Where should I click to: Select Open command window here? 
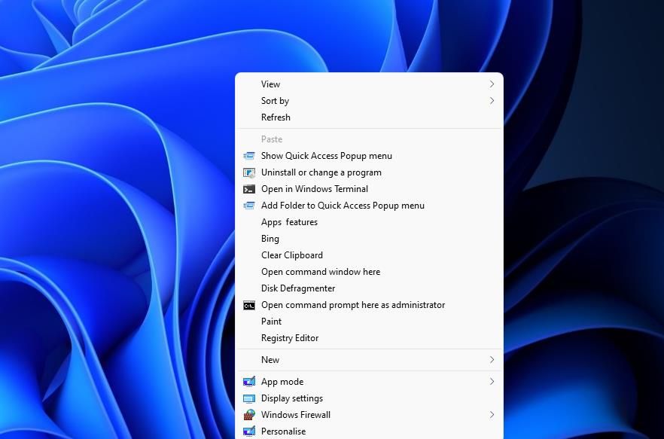[x=369, y=272]
